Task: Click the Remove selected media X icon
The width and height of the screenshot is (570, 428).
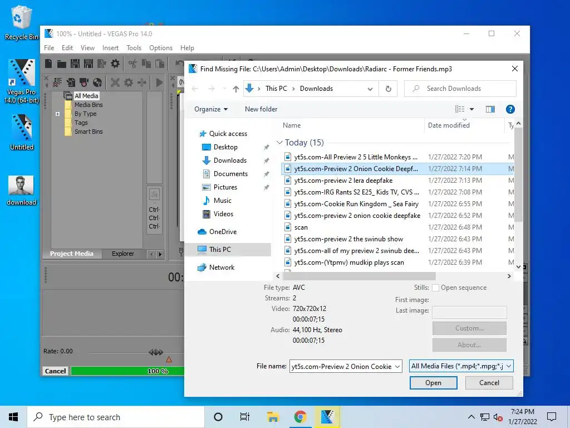Action: (115, 82)
